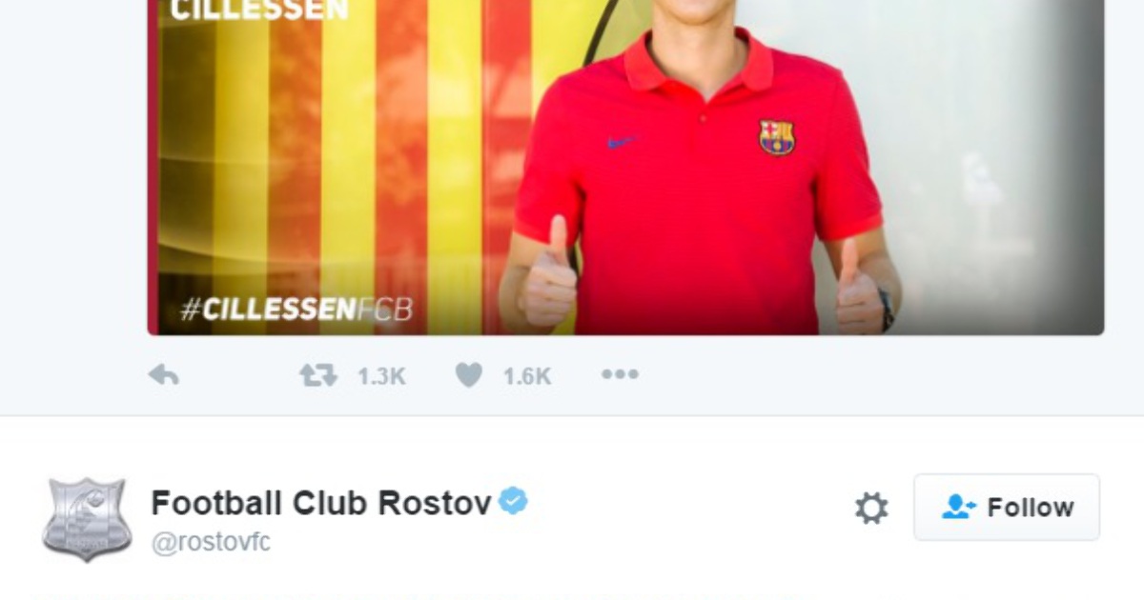Like the tweet with the heart icon
Viewport: 1144px width, 600px height.
point(468,376)
